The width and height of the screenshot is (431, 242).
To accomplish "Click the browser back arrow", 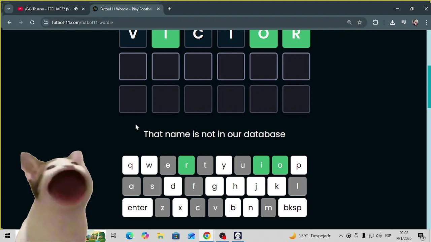I will (9, 23).
